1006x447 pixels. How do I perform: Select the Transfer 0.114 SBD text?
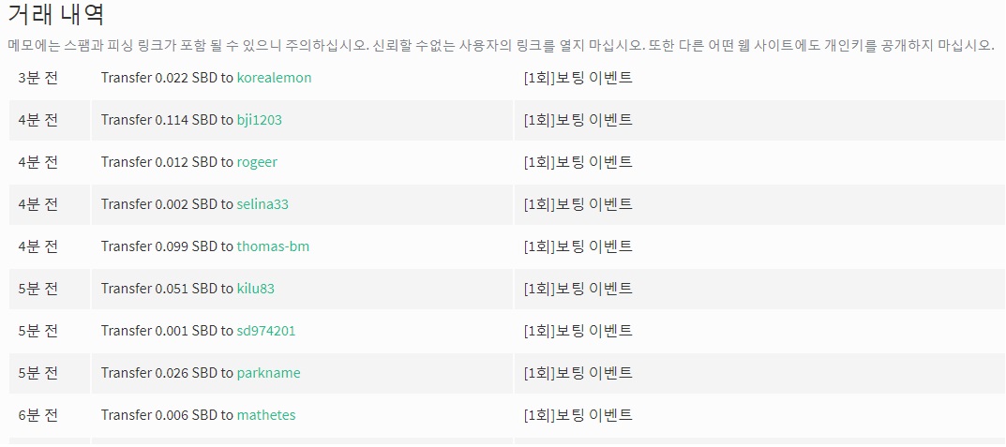(x=159, y=120)
